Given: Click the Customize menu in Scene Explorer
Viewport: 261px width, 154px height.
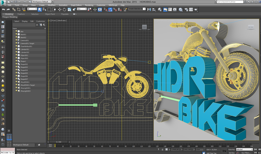Looking at the screenshot, I should pos(40,21).
